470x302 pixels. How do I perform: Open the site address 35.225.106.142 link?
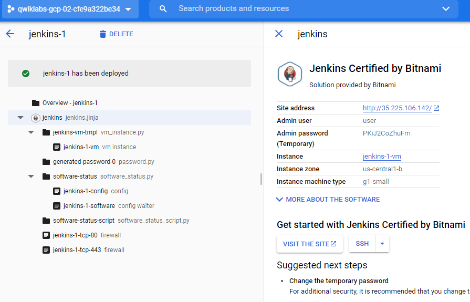(397, 108)
